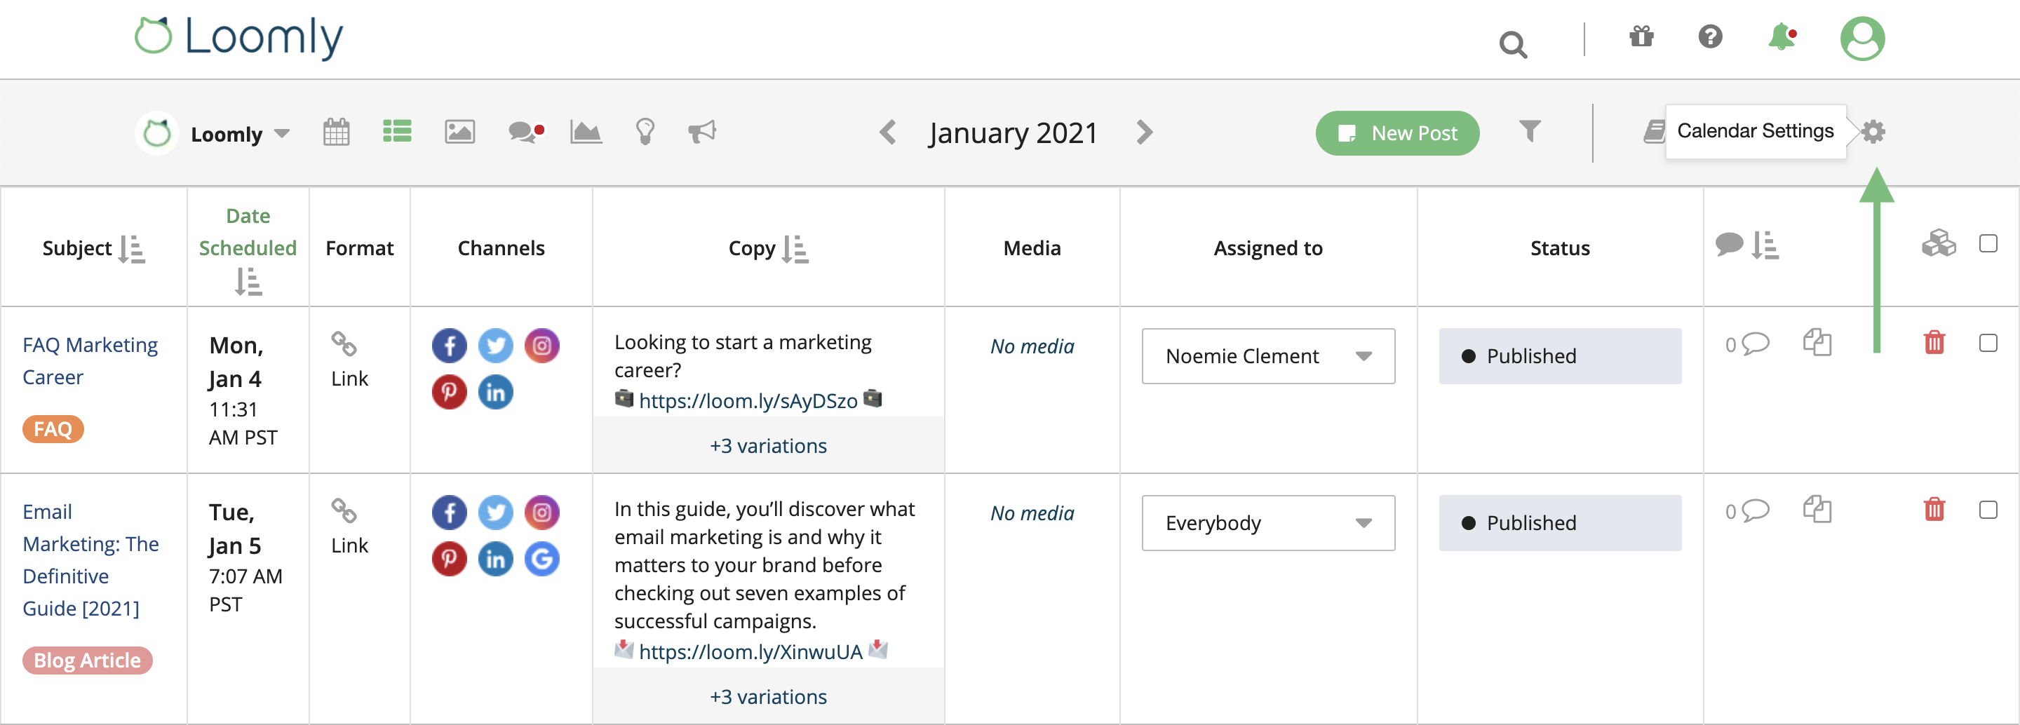Viewport: 2020px width, 725px height.
Task: Open the user account menu
Action: pos(1863,39)
